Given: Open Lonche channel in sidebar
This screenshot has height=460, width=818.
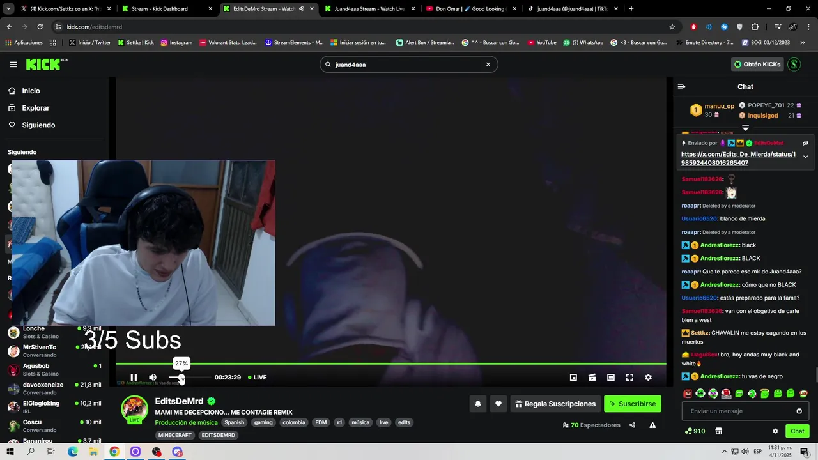Looking at the screenshot, I should pyautogui.click(x=54, y=332).
